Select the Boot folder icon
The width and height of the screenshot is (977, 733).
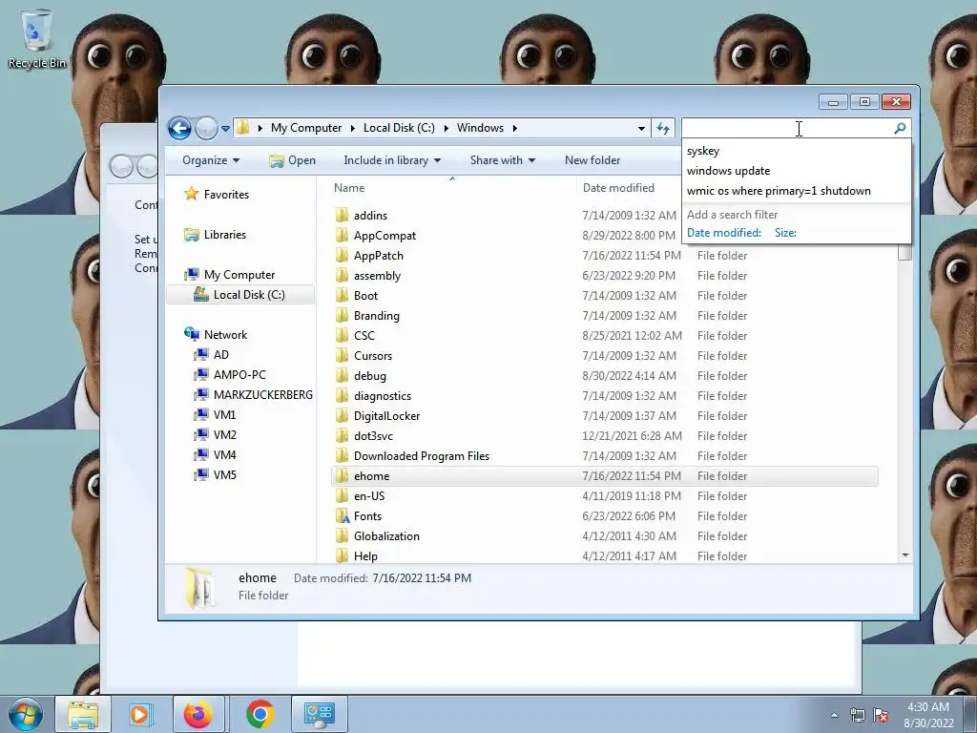tap(342, 296)
